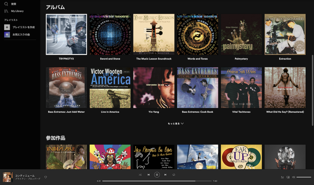This screenshot has width=314, height=185.
Task: Skip to next track
Action: [165, 175]
